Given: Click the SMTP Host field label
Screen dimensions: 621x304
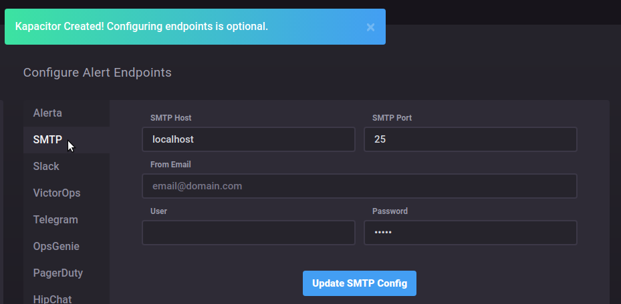Looking at the screenshot, I should [171, 118].
